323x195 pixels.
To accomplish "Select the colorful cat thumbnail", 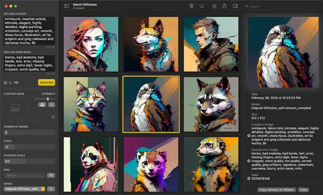I will [x=90, y=104].
